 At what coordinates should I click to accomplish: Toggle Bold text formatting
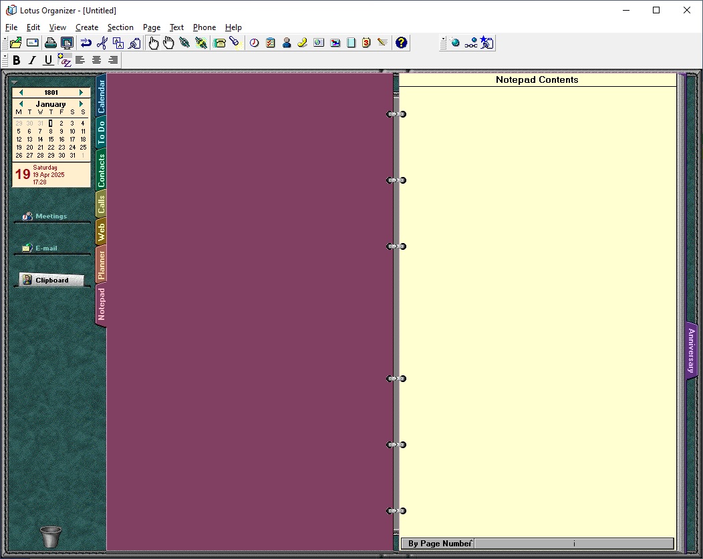[x=17, y=60]
